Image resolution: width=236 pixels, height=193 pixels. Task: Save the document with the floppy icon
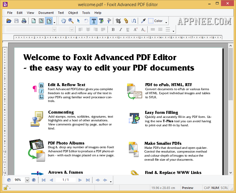[16, 21]
